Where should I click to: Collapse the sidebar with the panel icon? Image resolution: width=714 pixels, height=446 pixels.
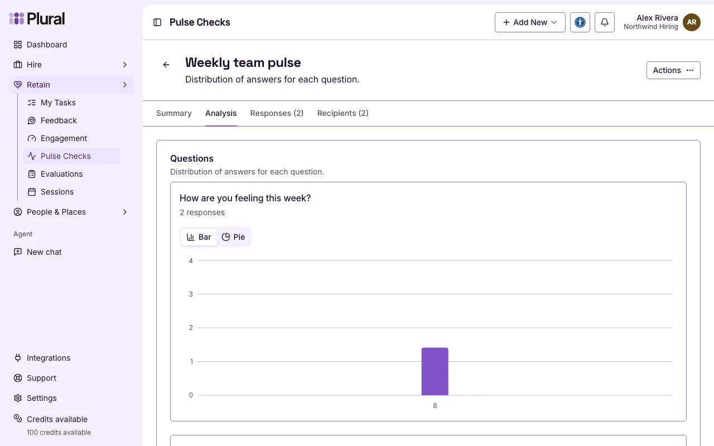point(157,22)
